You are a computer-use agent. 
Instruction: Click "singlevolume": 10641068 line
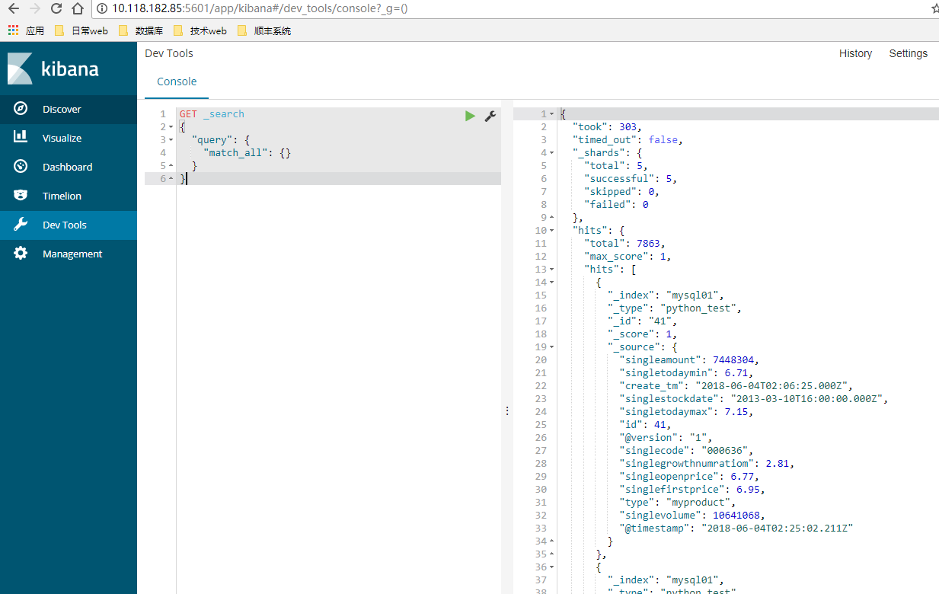pos(692,515)
